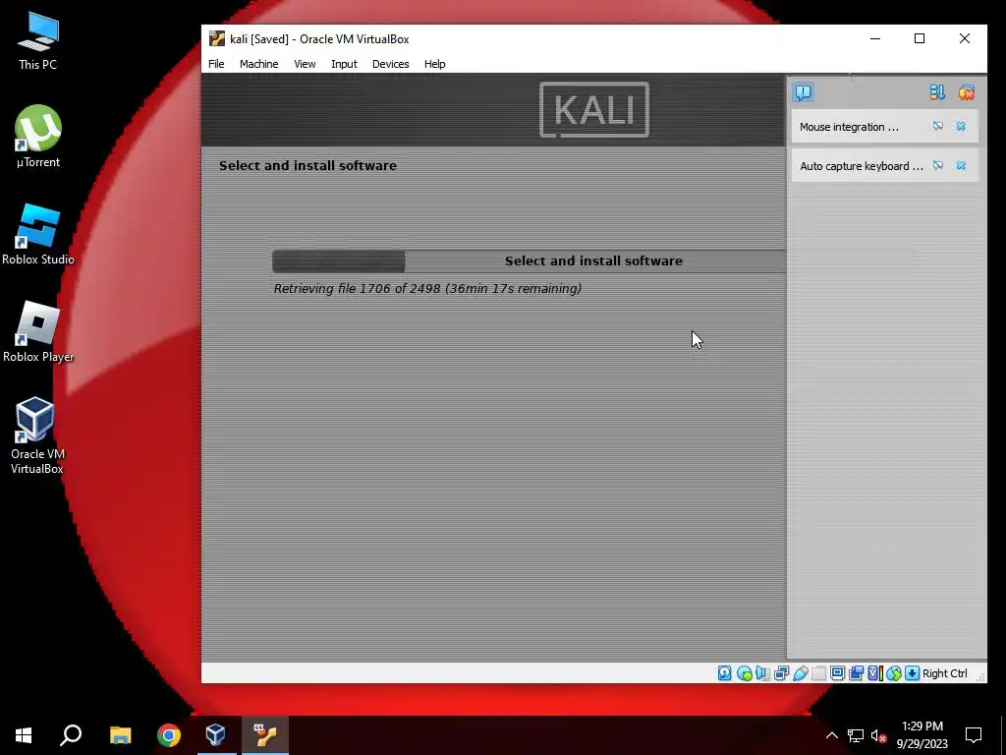
Task: Open the Windows Action Center
Action: pos(974,735)
